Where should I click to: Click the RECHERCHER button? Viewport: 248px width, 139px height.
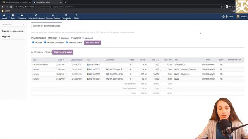click(x=92, y=42)
